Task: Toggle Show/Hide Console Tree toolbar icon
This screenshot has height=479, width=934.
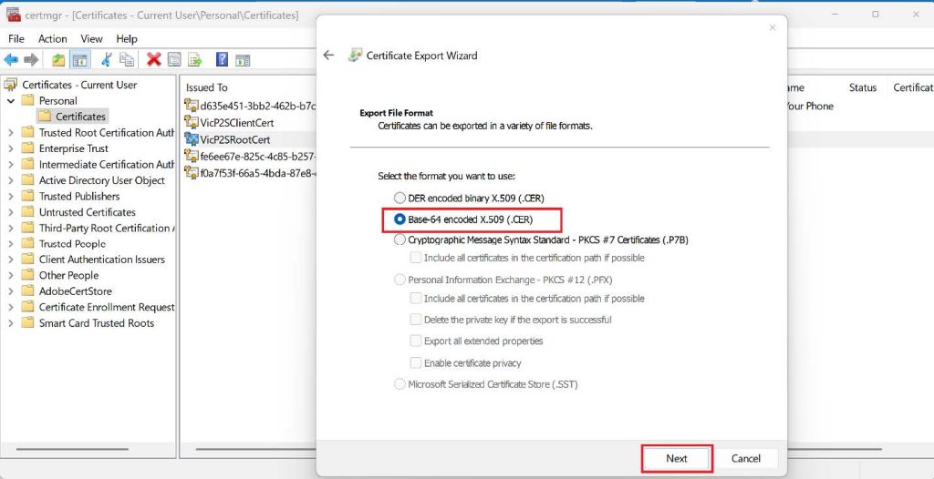Action: (x=80, y=60)
